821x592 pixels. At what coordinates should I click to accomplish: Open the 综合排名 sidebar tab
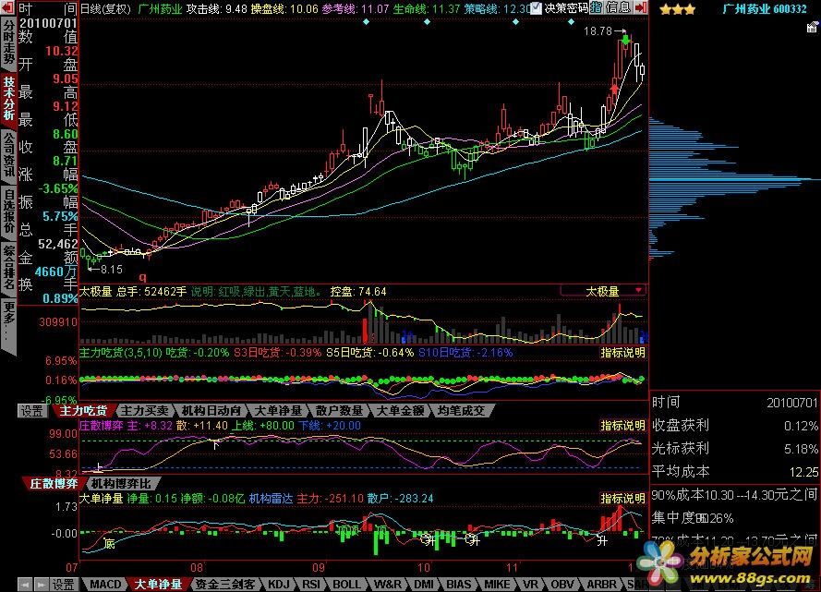(9, 268)
